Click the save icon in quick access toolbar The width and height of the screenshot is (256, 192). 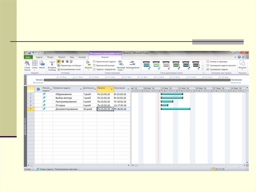click(x=29, y=53)
